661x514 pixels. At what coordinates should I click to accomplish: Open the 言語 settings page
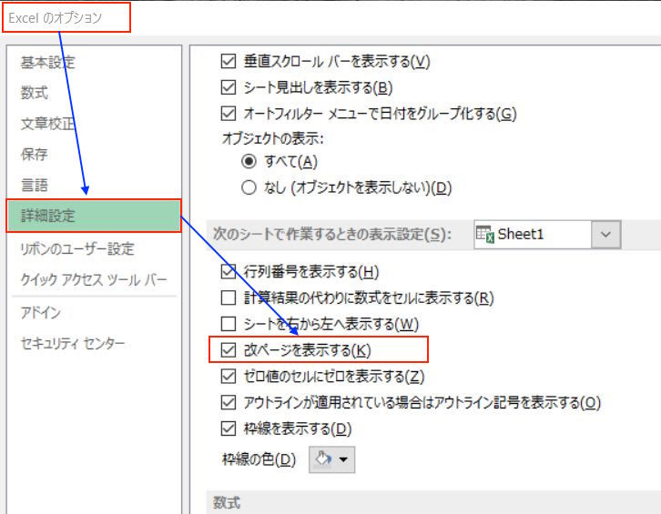point(35,185)
